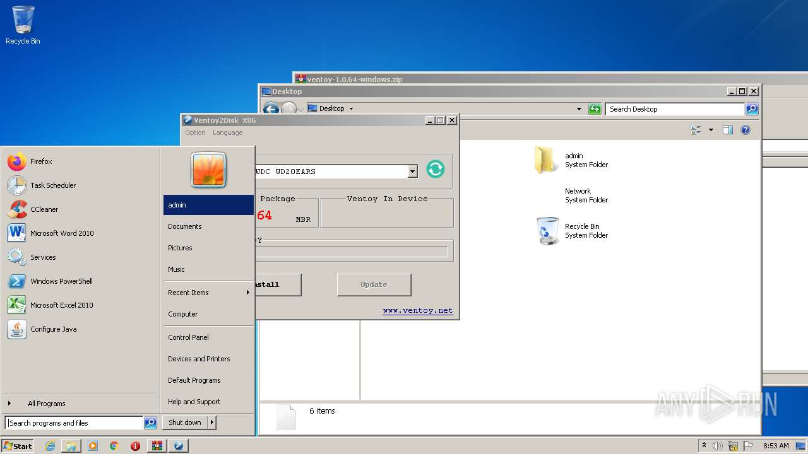This screenshot has width=808, height=454.
Task: Open Default Programs
Action: [208, 380]
